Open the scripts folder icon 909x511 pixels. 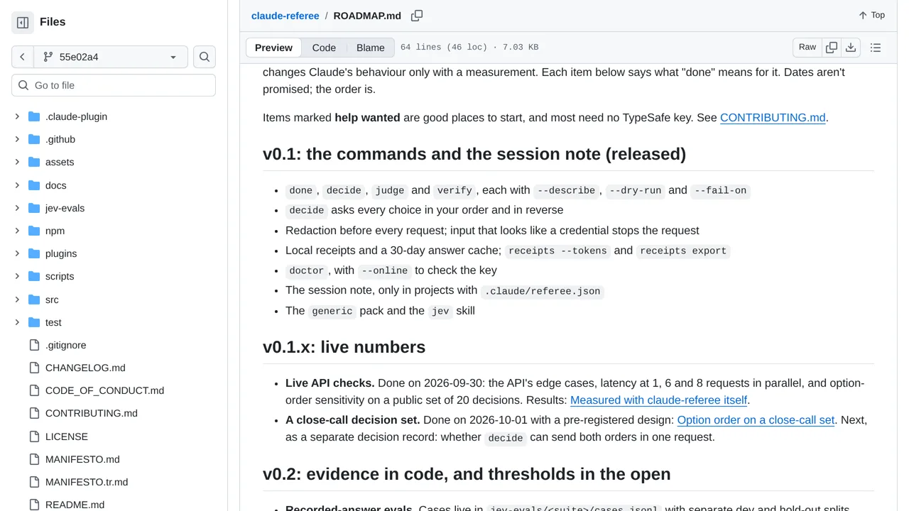[x=34, y=276]
